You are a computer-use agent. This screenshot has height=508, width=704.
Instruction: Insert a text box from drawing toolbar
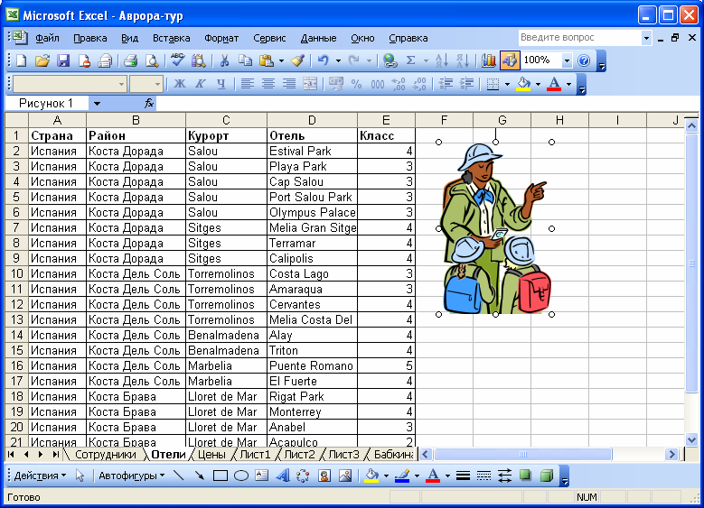(x=262, y=476)
